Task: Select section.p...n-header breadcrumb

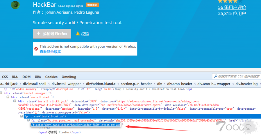Action: pos(136,84)
